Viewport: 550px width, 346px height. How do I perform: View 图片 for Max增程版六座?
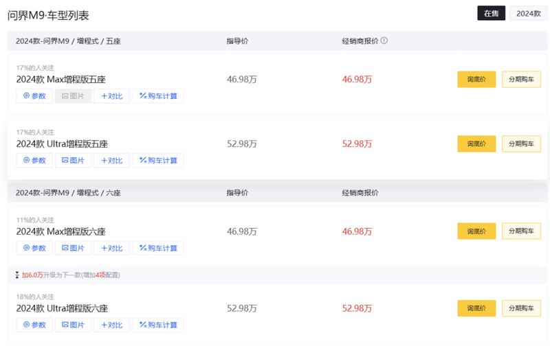point(73,248)
